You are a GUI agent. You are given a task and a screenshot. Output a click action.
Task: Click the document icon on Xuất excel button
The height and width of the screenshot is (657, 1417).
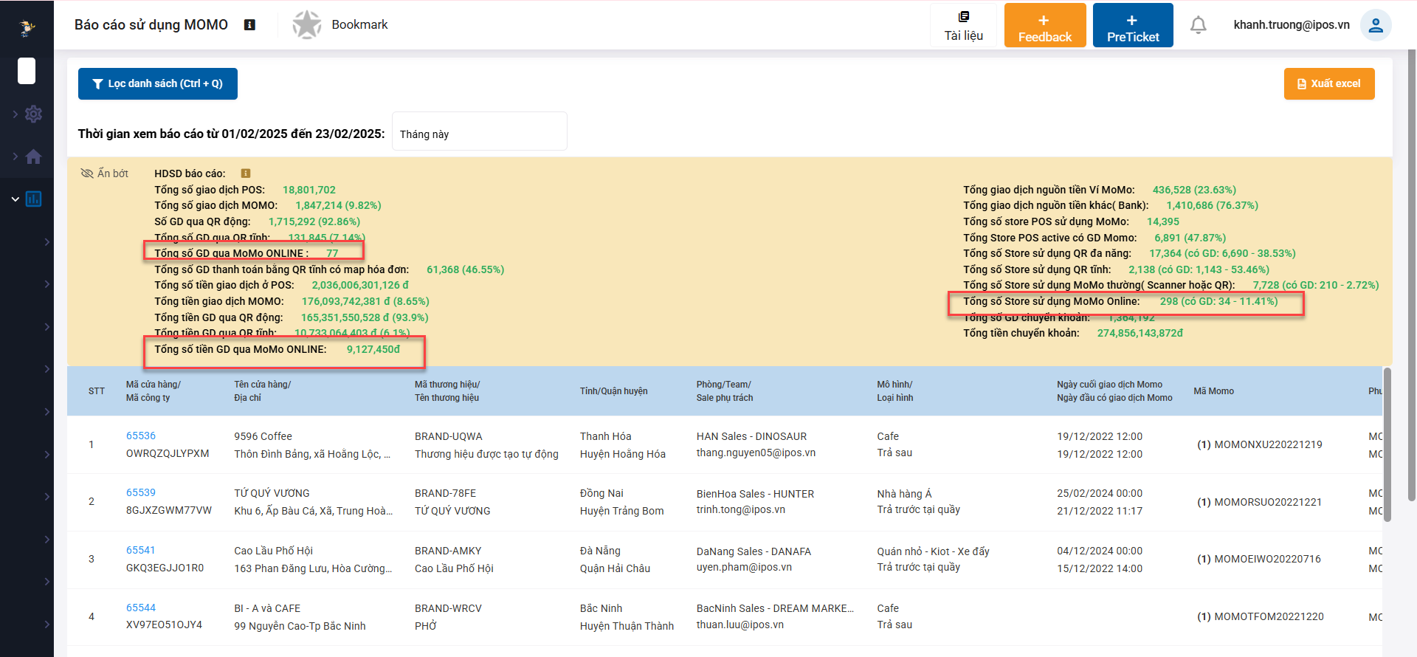pyautogui.click(x=1301, y=84)
